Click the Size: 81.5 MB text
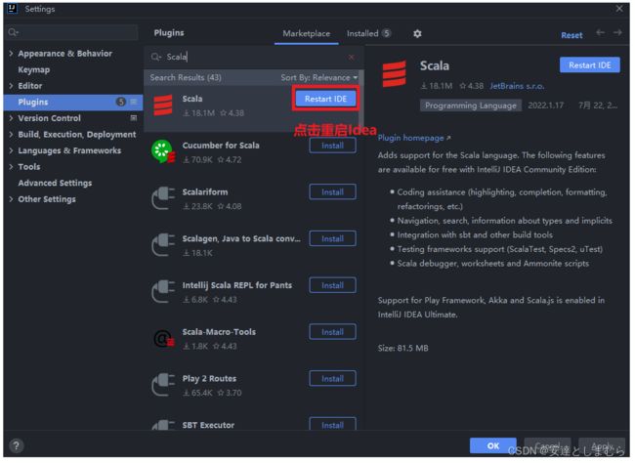The image size is (635, 463). tap(402, 349)
